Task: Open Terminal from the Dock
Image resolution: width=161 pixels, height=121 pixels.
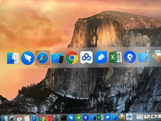Action: (64, 118)
